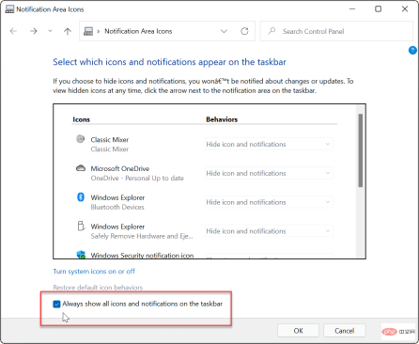Image resolution: width=419 pixels, height=344 pixels.
Task: Go up one level with up arrow
Action: tap(68, 31)
